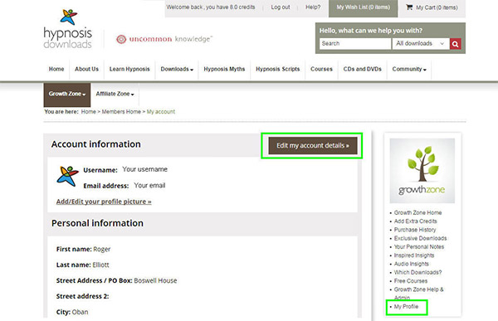Click the growthzone tree image

(422, 171)
